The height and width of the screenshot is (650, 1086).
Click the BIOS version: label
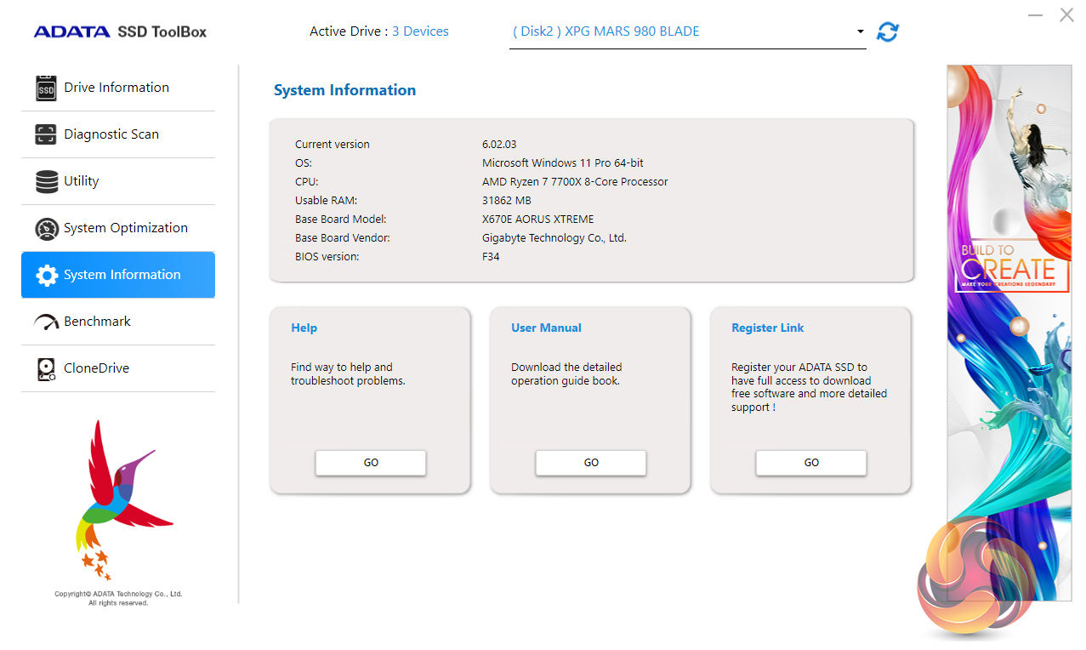327,257
